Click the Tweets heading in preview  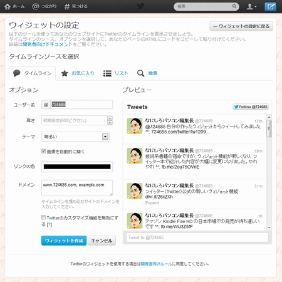pos(137,107)
